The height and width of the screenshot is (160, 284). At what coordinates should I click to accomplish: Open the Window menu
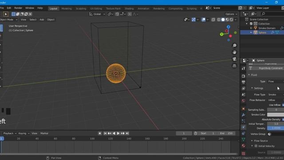coord(30,8)
